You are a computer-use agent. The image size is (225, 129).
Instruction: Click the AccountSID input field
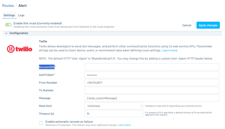[x=152, y=67]
